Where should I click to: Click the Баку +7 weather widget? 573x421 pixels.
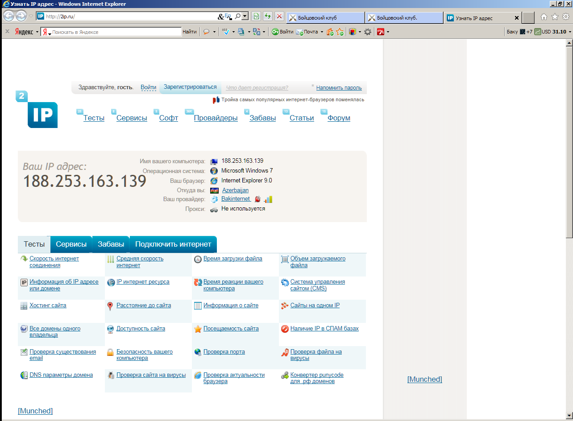click(519, 32)
